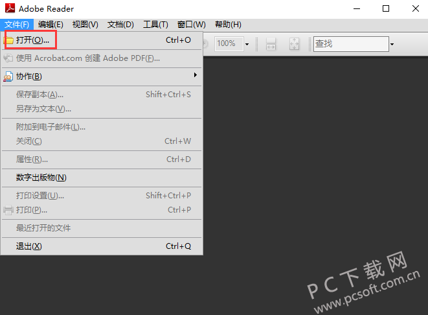Click the Adobe Reader title bar logo
This screenshot has width=428, height=315.
[10, 8]
